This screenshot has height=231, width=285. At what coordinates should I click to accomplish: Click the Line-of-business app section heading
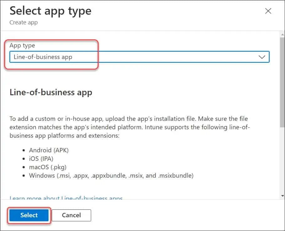(x=51, y=92)
